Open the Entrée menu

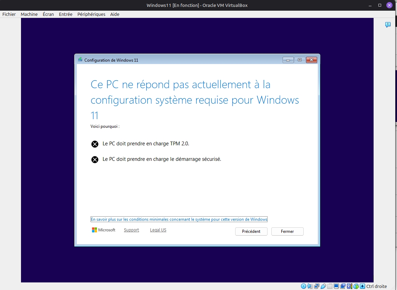pos(65,14)
